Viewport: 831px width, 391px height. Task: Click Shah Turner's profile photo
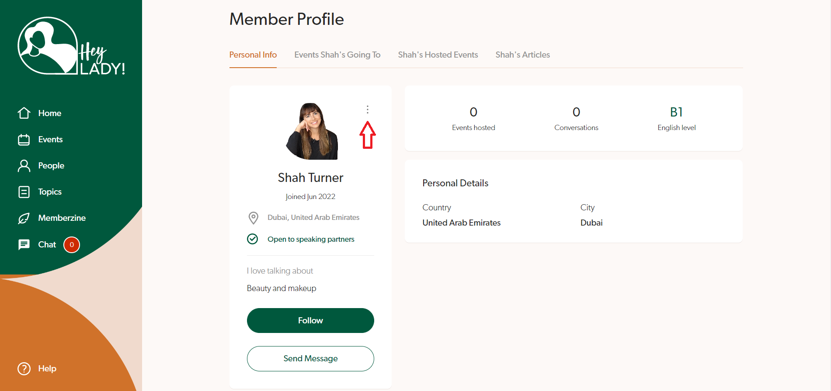click(312, 131)
